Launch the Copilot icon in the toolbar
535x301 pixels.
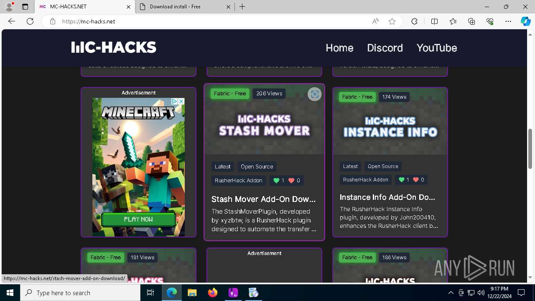pyautogui.click(x=525, y=21)
